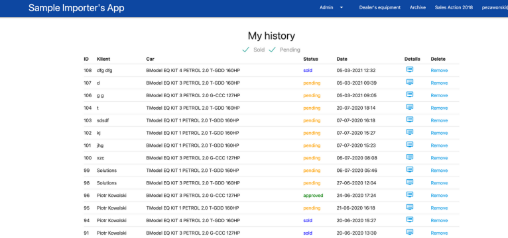The width and height of the screenshot is (508, 238).
Task: Open Sales Action 2018 page
Action: pyautogui.click(x=454, y=7)
